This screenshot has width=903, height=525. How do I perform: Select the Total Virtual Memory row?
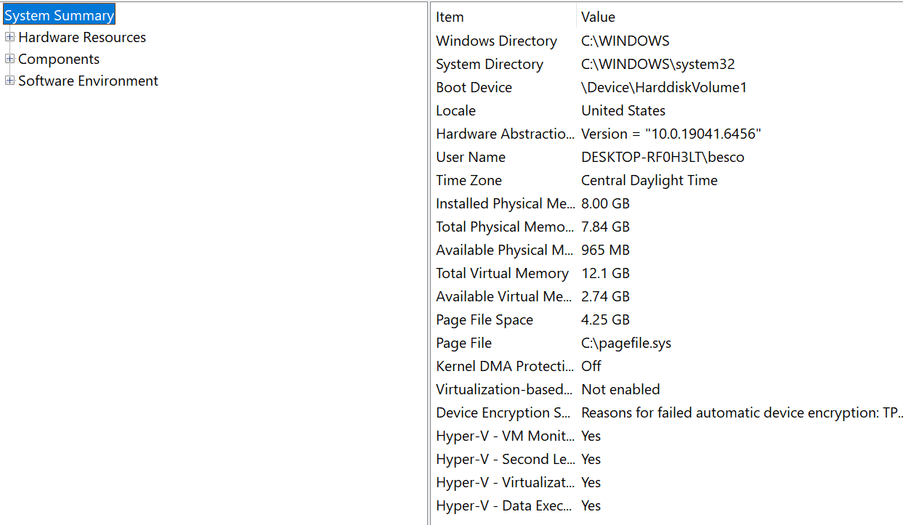(668, 273)
